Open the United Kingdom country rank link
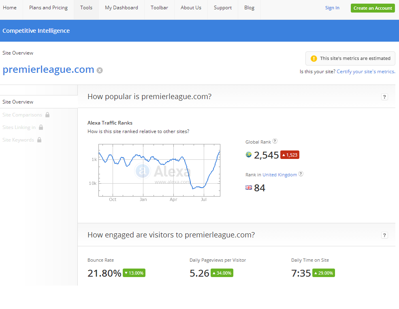This screenshot has width=399, height=309. click(x=280, y=175)
